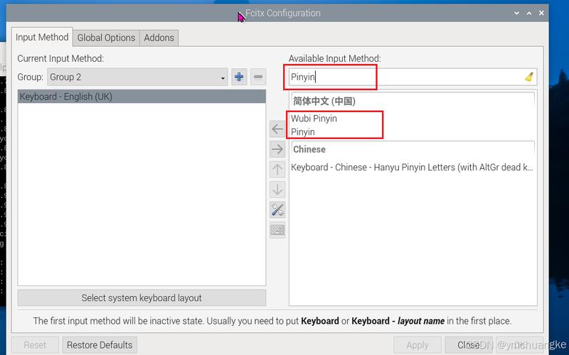Screen dimensions: 569x355
Task: Open the Addons tab
Action: 159,38
